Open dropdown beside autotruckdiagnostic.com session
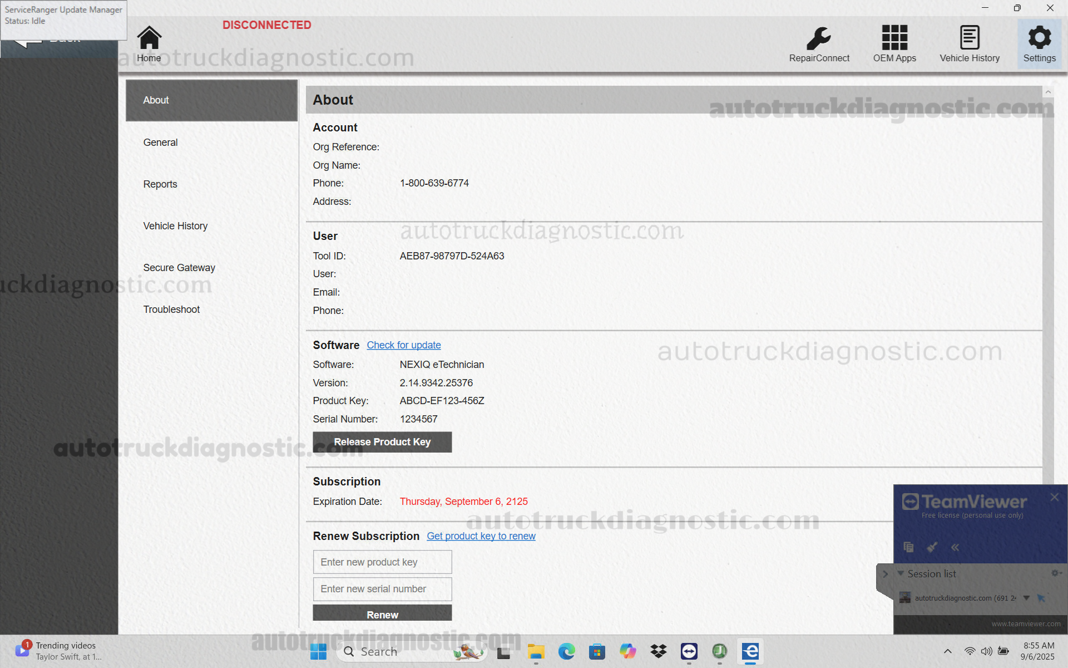1068x668 pixels. click(1026, 598)
